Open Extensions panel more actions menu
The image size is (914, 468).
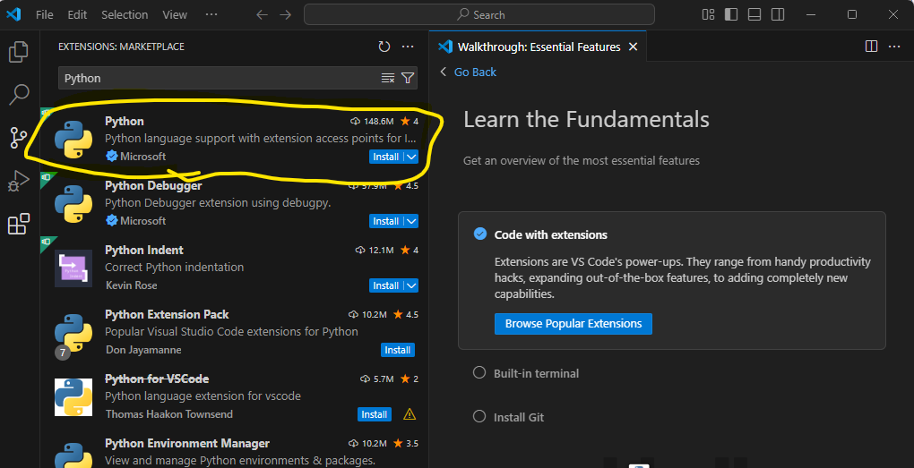pos(408,47)
